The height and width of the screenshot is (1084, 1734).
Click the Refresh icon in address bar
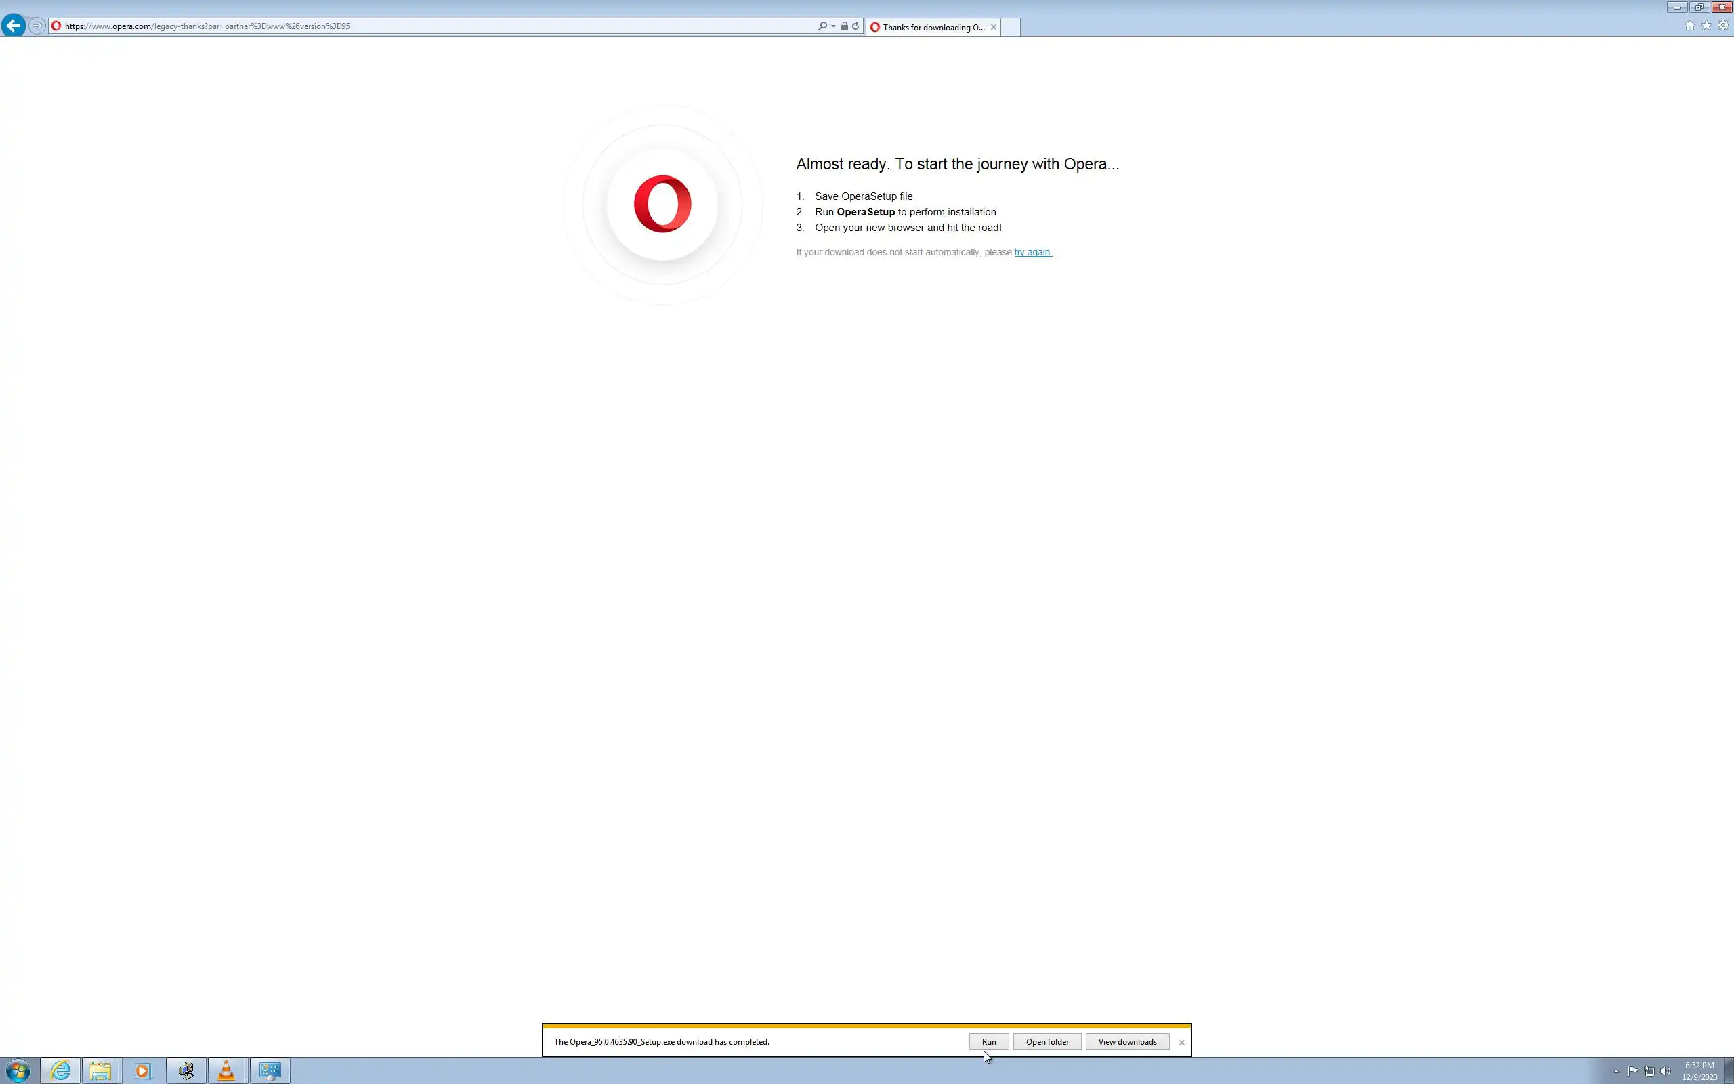pos(855,26)
